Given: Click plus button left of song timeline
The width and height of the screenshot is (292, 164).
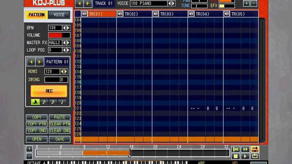Looking at the screenshot, I should pyautogui.click(x=29, y=149).
